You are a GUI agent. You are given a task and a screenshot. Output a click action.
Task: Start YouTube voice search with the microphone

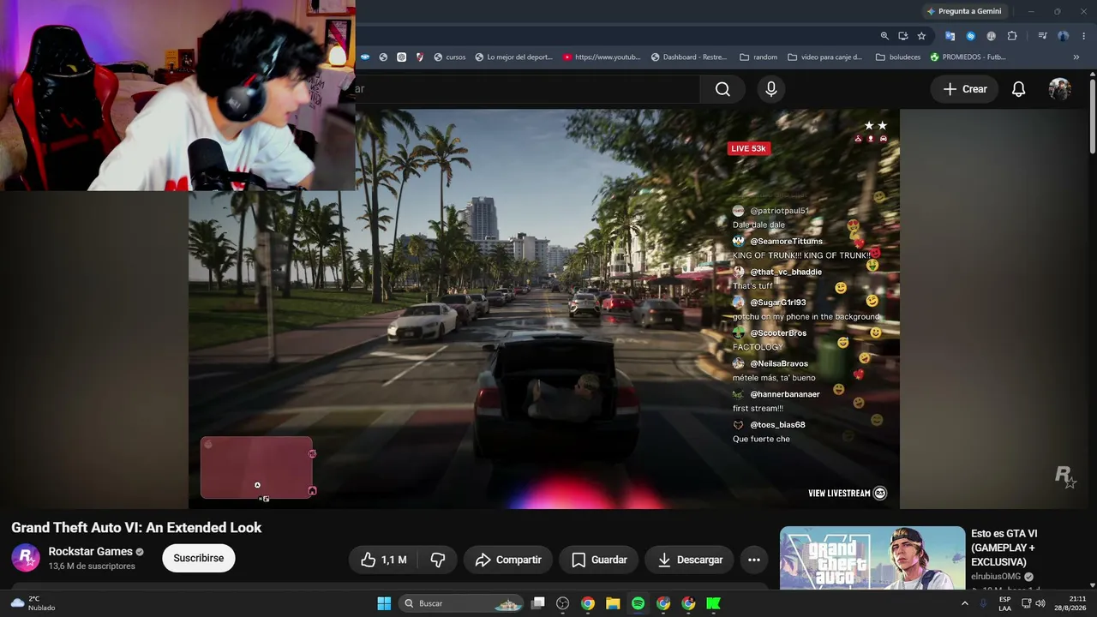[771, 89]
